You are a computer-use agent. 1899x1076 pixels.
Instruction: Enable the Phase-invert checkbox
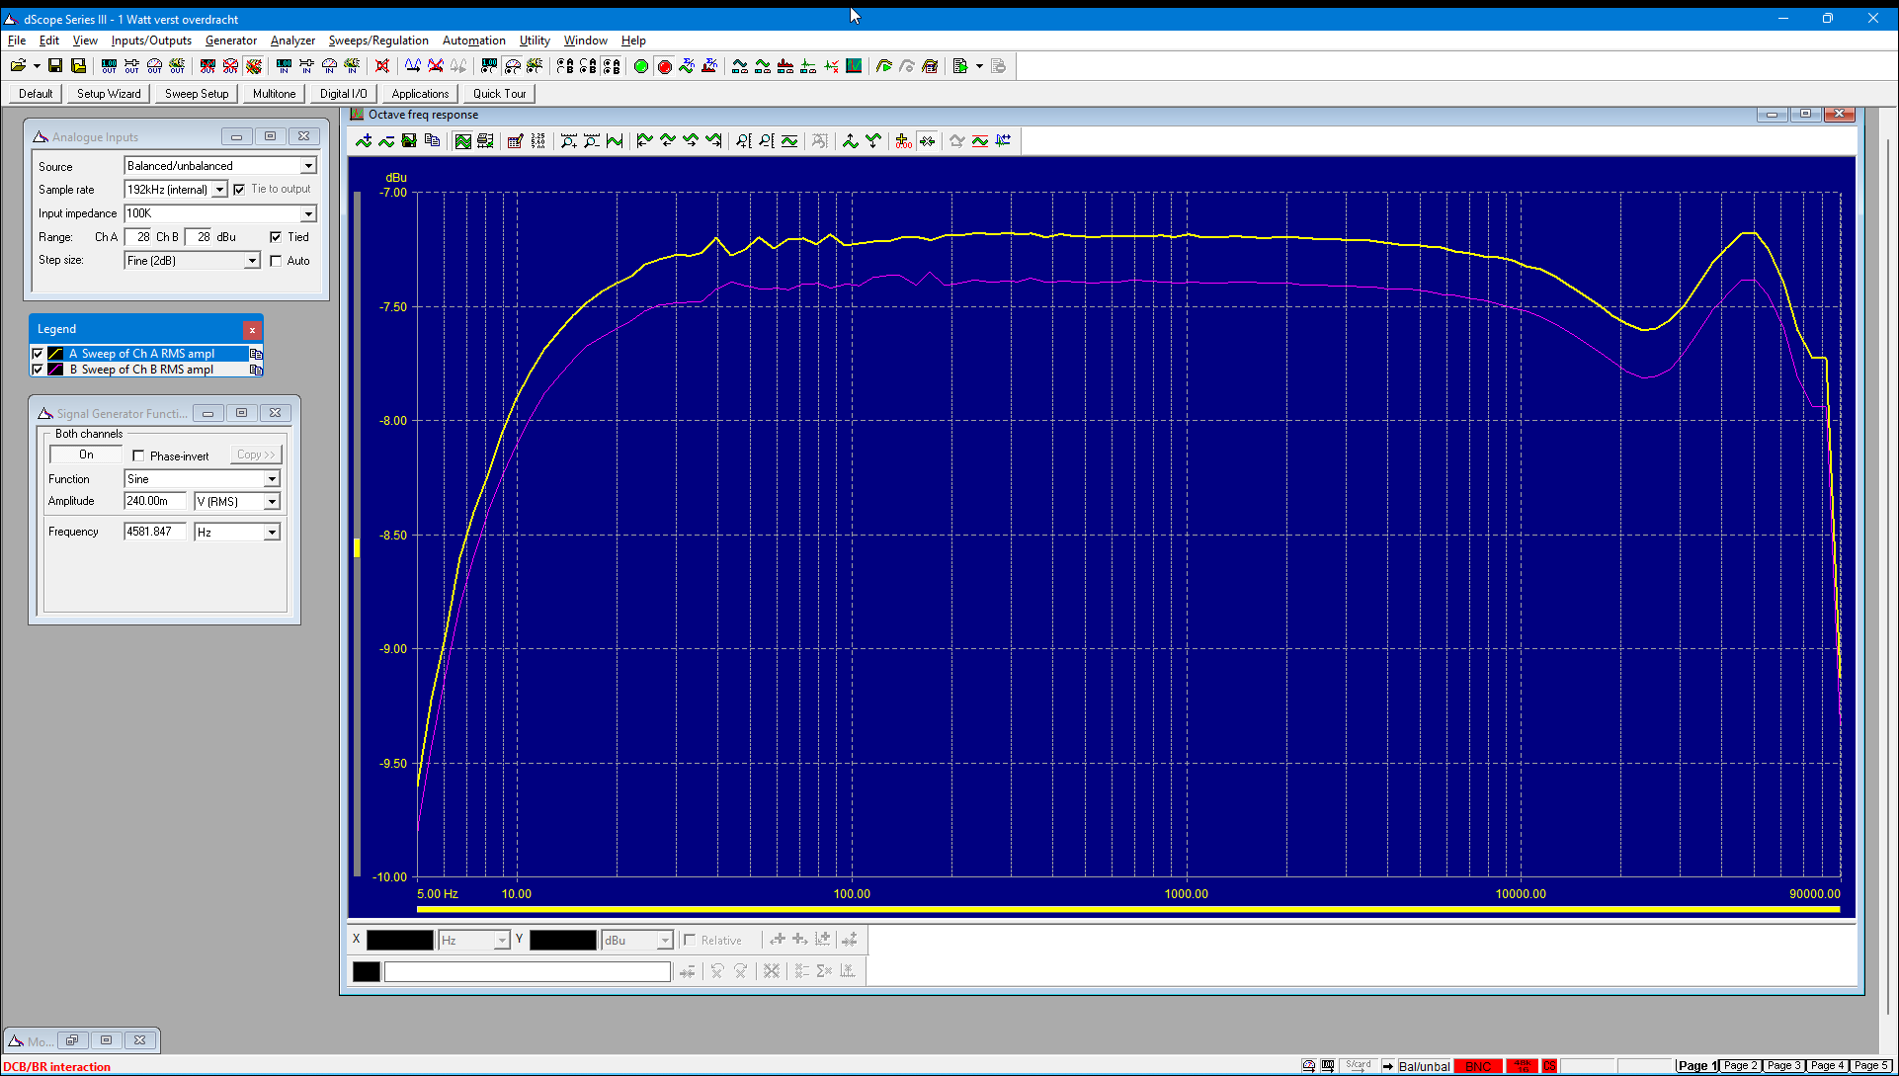138,456
